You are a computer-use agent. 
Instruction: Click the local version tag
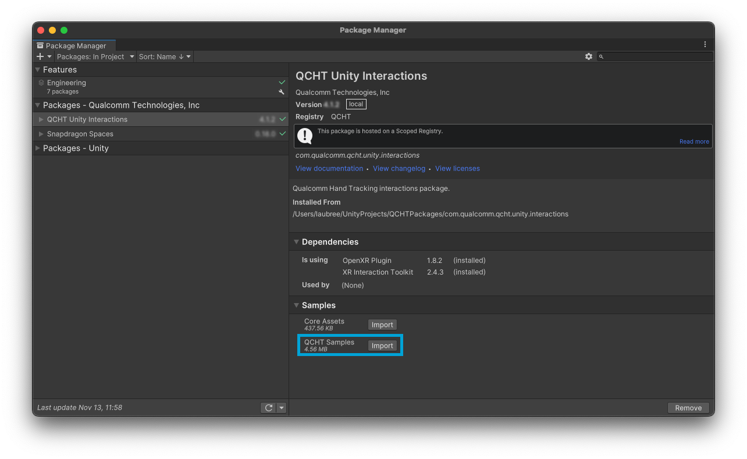tap(356, 104)
